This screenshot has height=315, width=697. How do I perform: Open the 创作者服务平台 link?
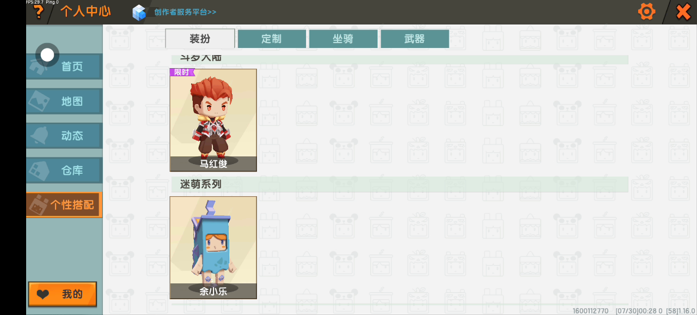point(185,12)
